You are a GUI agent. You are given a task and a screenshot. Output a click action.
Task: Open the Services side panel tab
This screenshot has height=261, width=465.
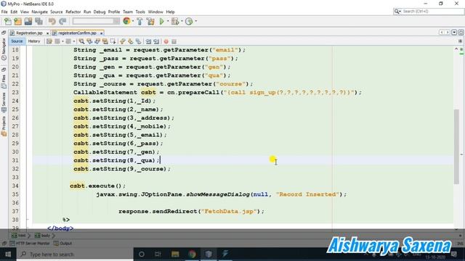tap(4, 102)
